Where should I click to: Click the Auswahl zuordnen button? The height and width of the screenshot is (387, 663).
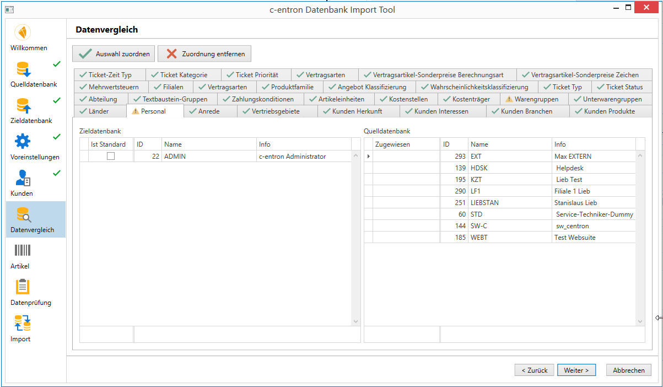114,54
